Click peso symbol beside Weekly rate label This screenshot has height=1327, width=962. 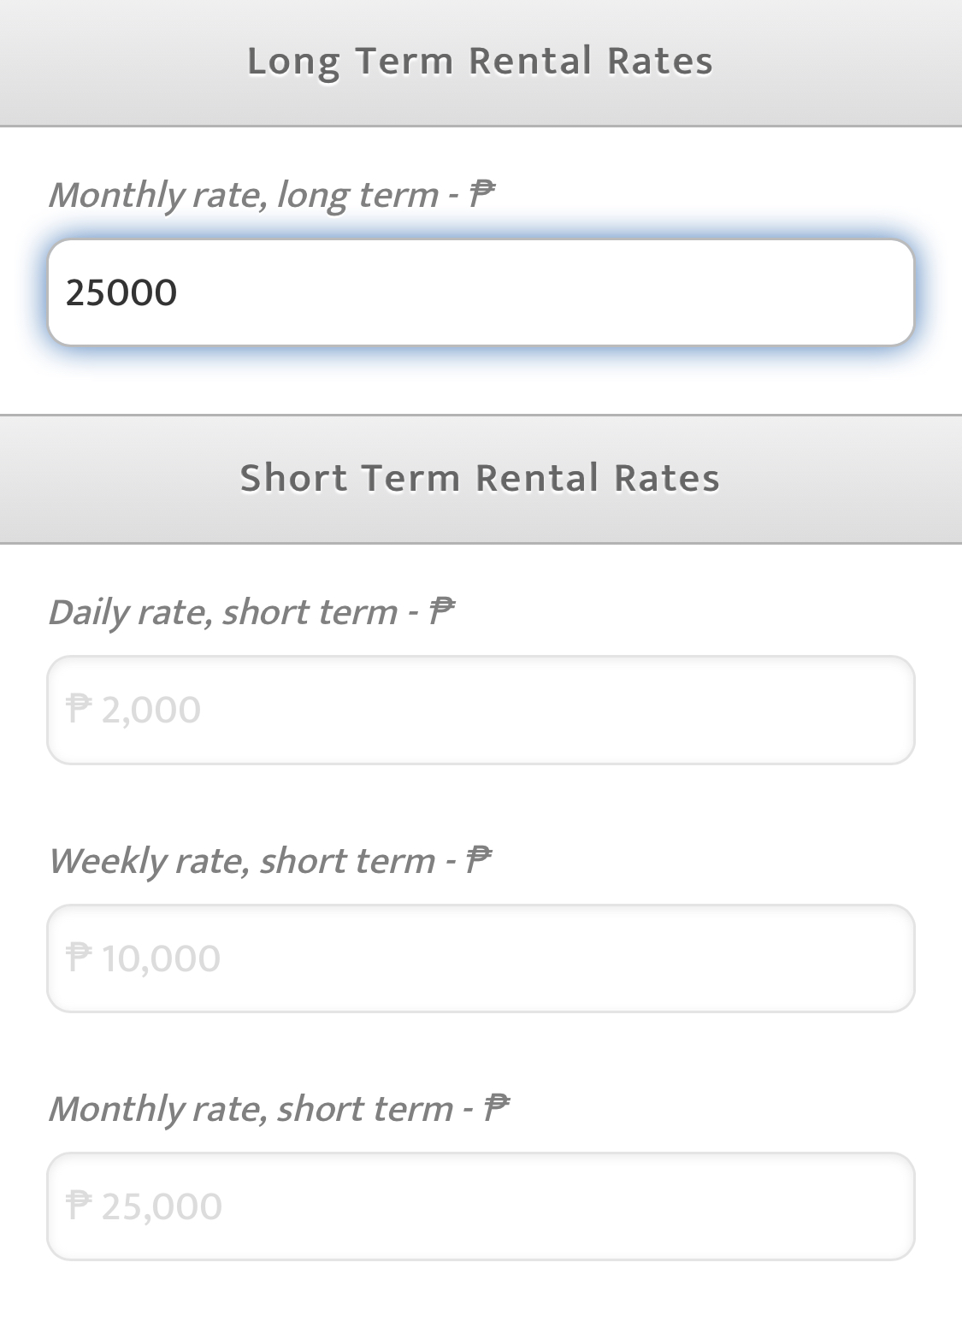pos(478,859)
